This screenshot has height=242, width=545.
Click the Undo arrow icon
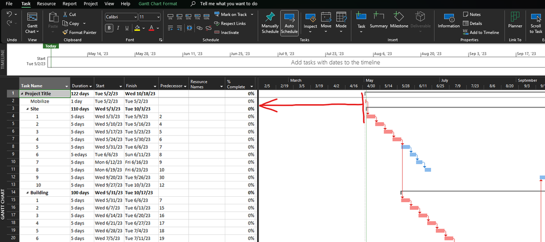(9, 14)
